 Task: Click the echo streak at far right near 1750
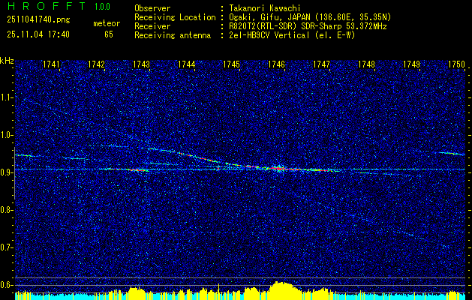click(x=452, y=154)
